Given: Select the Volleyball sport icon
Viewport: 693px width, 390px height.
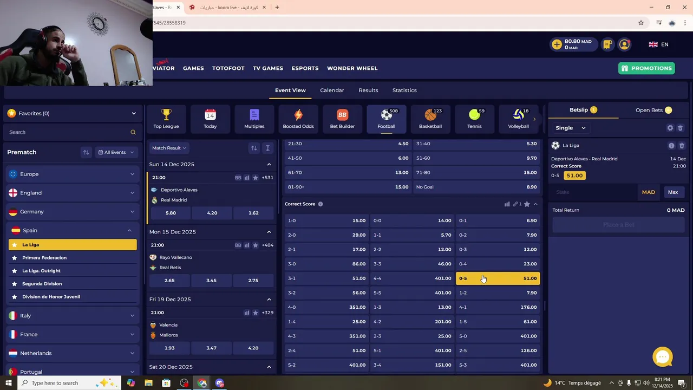Looking at the screenshot, I should [518, 119].
